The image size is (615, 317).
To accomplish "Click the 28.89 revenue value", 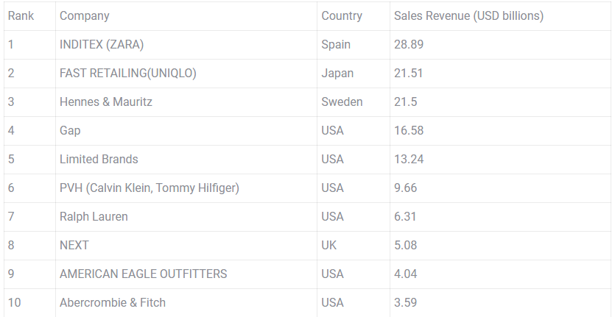I will tap(409, 45).
